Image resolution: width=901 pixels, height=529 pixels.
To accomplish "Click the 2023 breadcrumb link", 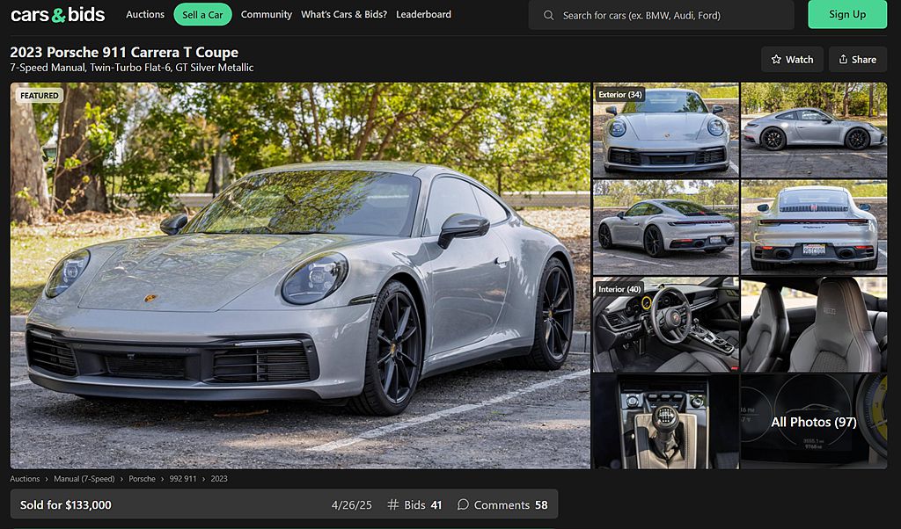I will (219, 479).
